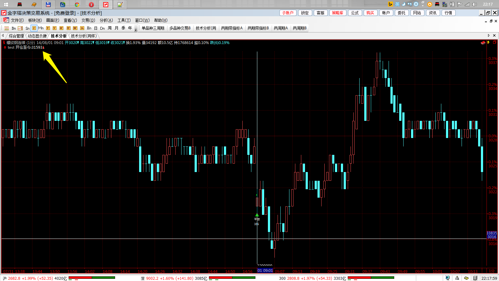Open the 单品种三周期 layout
The width and height of the screenshot is (499, 281).
(x=153, y=28)
